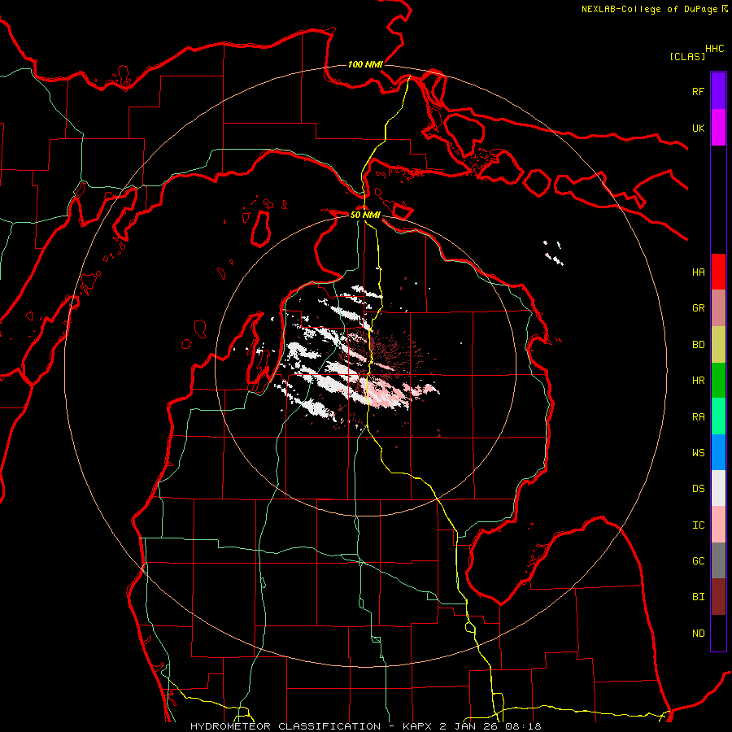Click the HA legend label
Screen dimensions: 732x732
(698, 272)
